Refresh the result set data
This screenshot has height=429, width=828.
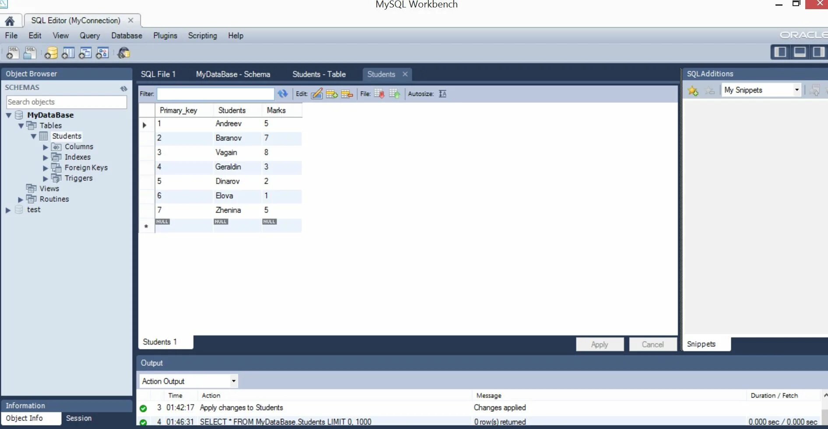coord(283,94)
